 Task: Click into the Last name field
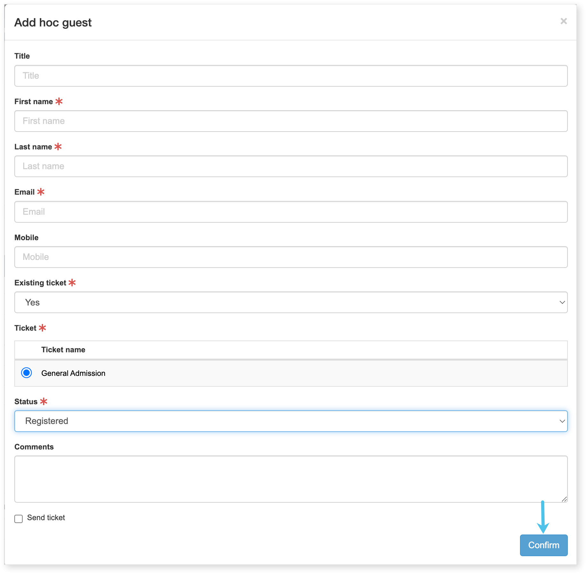coord(291,166)
